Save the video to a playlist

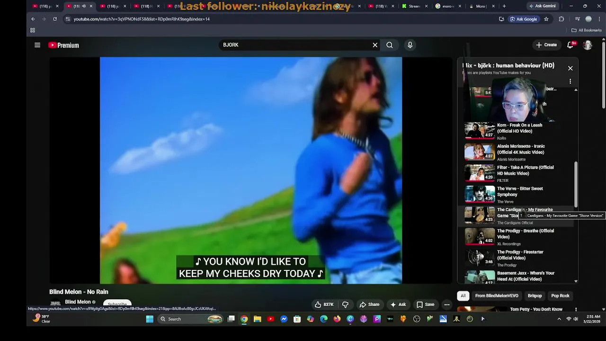[425, 305]
